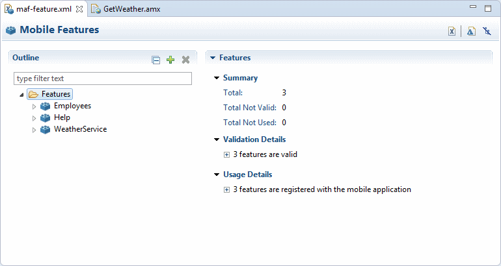Image resolution: width=501 pixels, height=266 pixels.
Task: Expand the Help feature node
Action: 34,118
